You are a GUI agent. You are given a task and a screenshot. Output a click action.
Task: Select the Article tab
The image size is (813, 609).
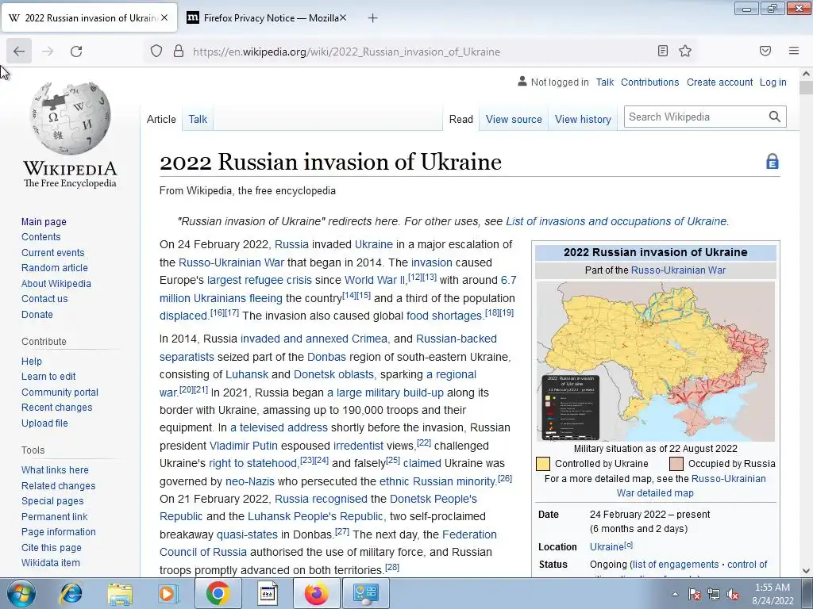[x=161, y=119]
